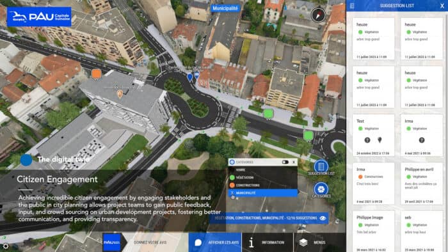Click the orange square marker on the map

coord(97,74)
